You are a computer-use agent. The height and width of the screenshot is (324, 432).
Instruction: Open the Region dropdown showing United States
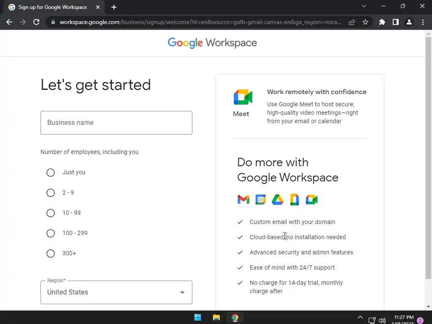click(x=116, y=292)
